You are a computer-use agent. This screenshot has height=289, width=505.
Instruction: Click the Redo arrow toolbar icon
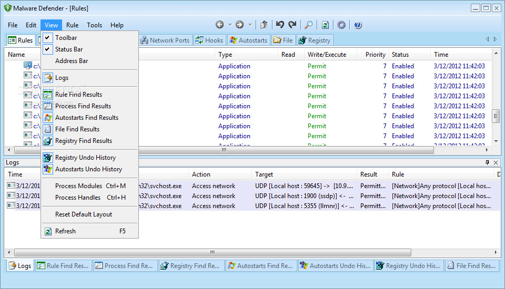pyautogui.click(x=292, y=25)
